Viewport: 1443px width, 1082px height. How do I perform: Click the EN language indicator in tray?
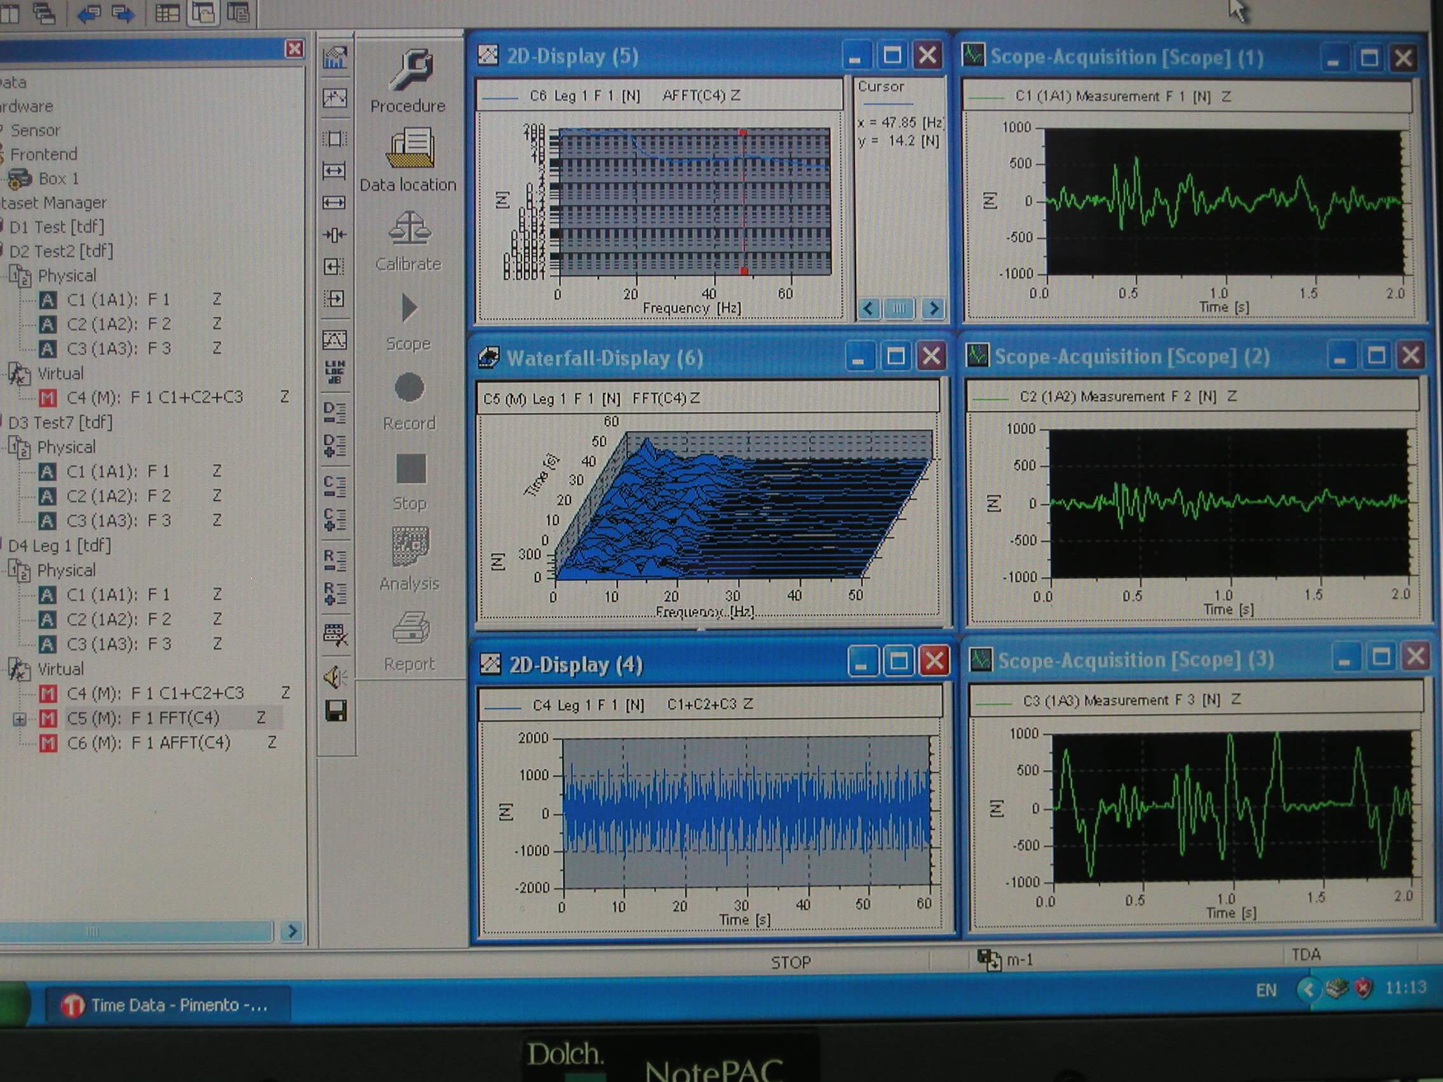pyautogui.click(x=1266, y=991)
